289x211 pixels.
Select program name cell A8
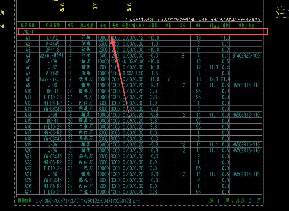[28, 79]
